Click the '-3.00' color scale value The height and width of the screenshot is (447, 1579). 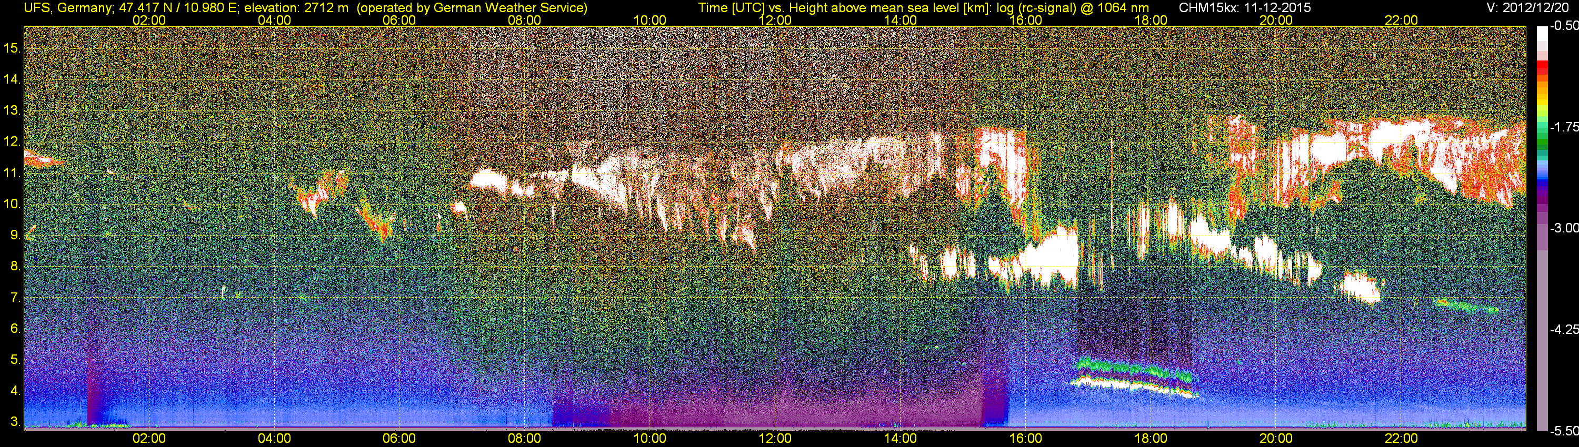click(x=1564, y=228)
